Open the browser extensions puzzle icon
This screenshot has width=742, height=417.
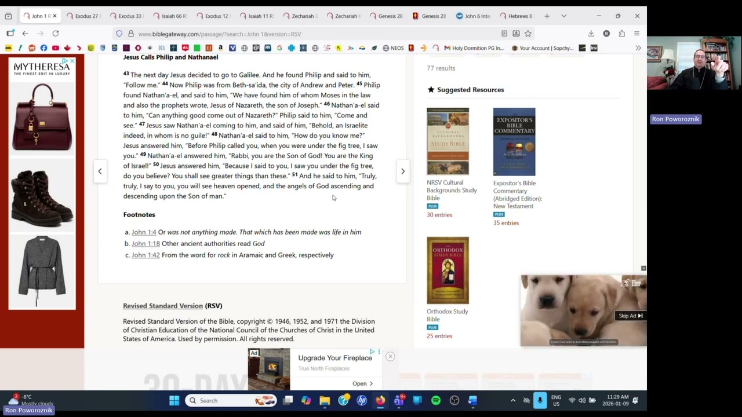pyautogui.click(x=621, y=34)
